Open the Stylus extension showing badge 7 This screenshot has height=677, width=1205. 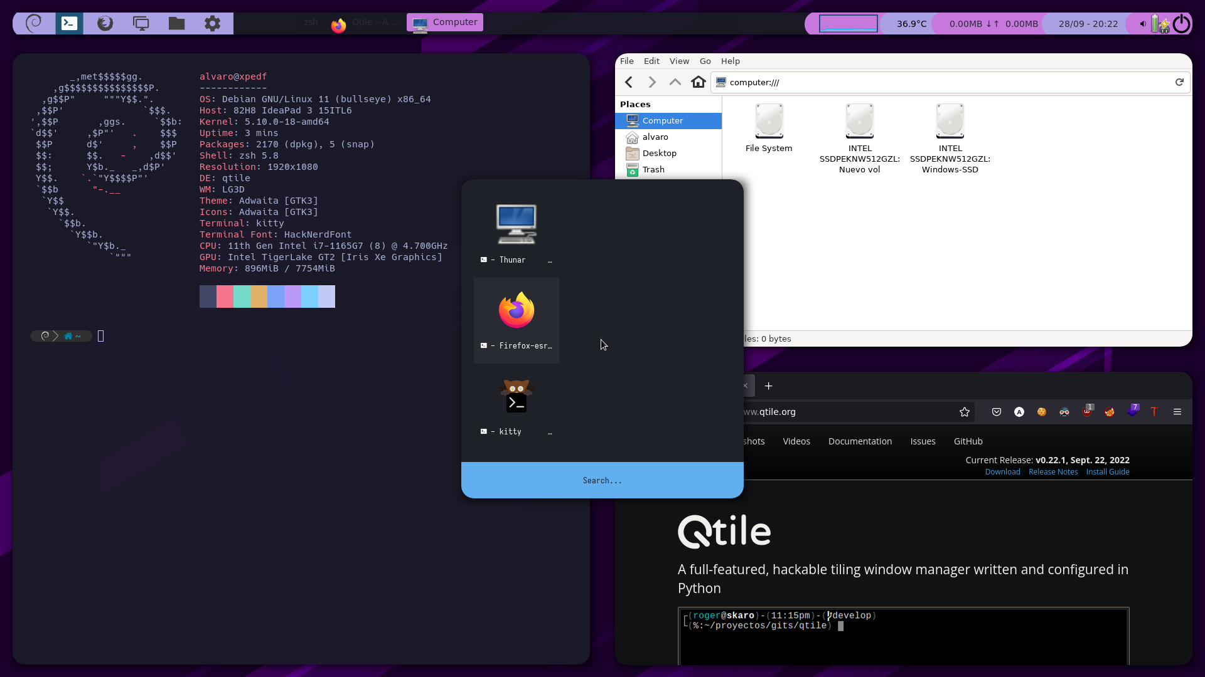(x=1133, y=411)
